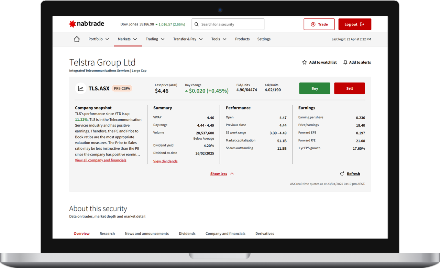Screen dimensions: 440x268
Task: Switch to the Research tab
Action: tap(107, 234)
